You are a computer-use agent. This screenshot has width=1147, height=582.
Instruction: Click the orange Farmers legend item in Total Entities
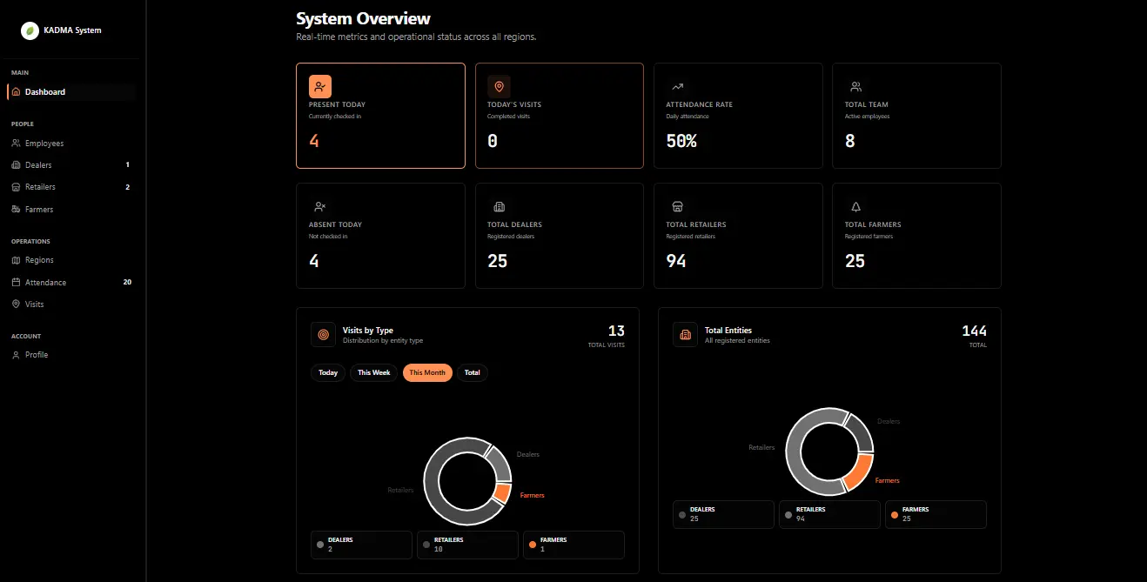point(935,514)
